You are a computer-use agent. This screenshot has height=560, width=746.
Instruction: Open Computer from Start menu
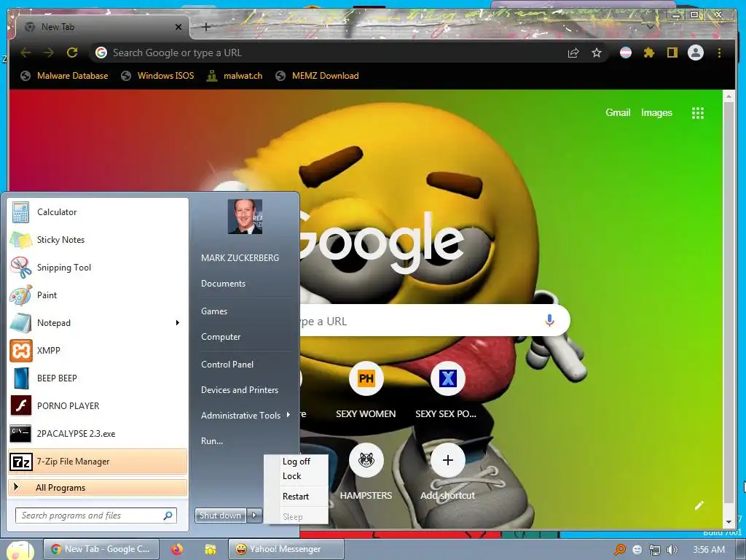click(x=221, y=337)
